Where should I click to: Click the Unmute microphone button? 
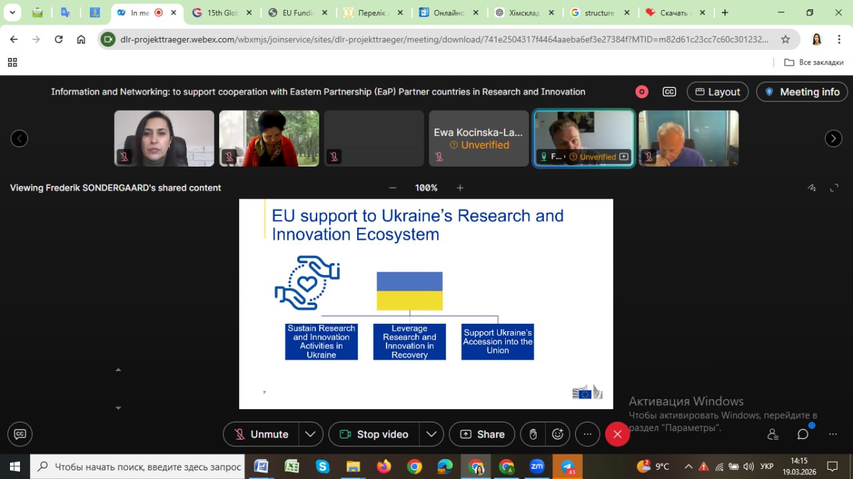[261, 434]
